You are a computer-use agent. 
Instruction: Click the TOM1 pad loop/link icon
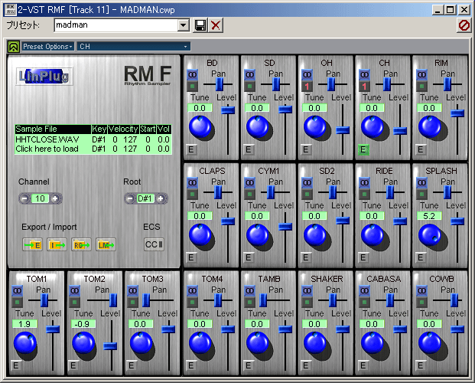click(x=18, y=291)
